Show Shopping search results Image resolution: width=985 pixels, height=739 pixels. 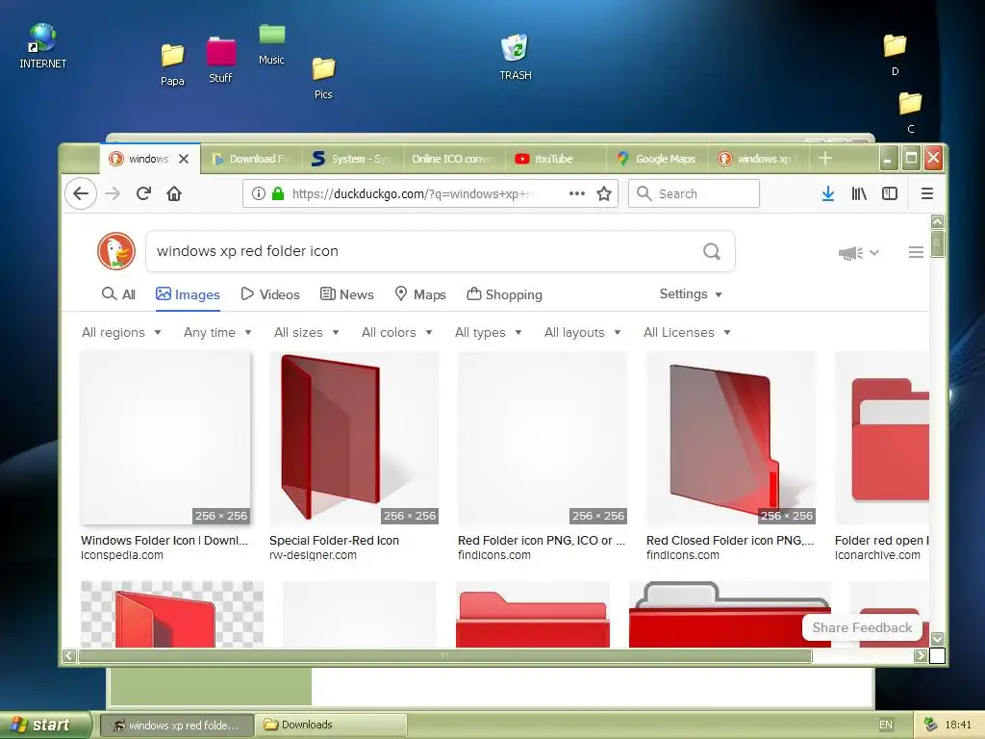coord(504,294)
